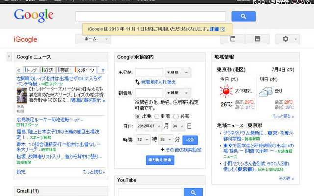Click the cloudy weather icon for tomorrow
This screenshot has height=196, width=314.
coord(265,92)
